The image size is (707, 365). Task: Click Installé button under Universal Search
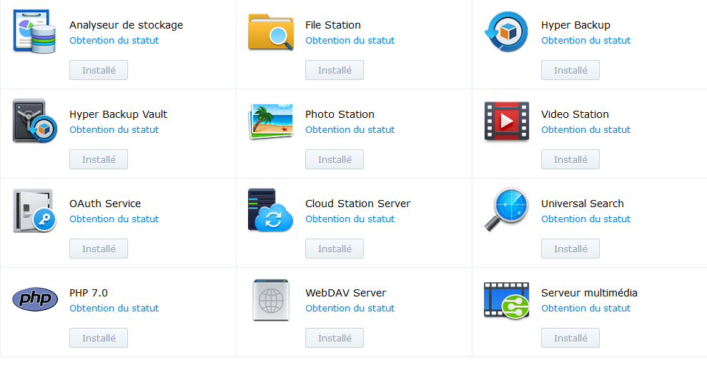tap(570, 249)
